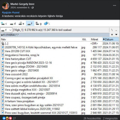Click the file icon of the 299 117 row
The image size is (120, 120).
(3, 47)
